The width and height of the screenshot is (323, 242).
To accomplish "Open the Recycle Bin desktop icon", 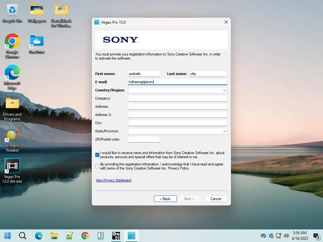I will 12,13.
